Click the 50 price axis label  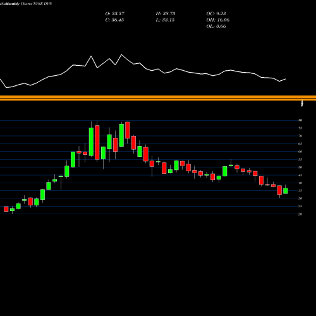300,167
